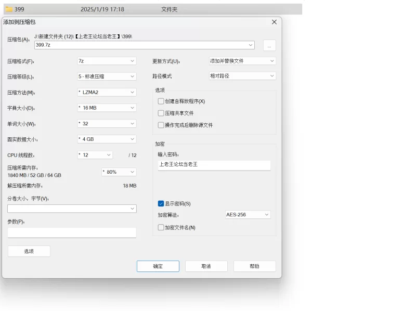The width and height of the screenshot is (416, 311).
Task: Open the 路径模式 相对路径 dropdown
Action: point(242,76)
